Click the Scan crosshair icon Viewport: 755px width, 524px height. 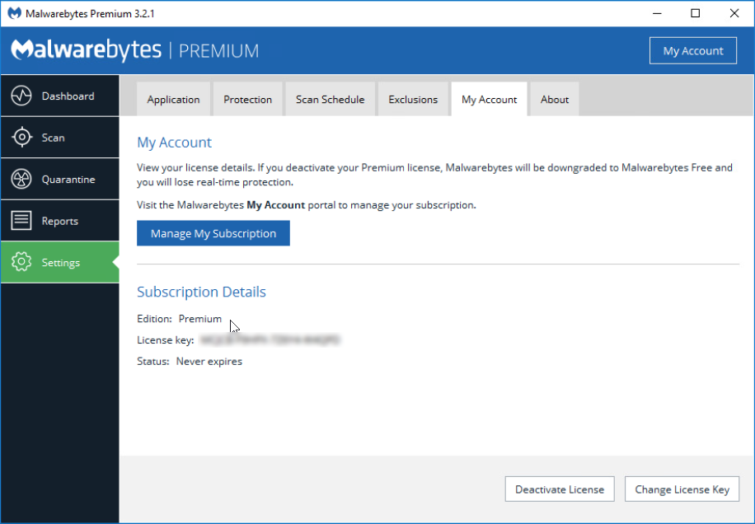point(21,137)
